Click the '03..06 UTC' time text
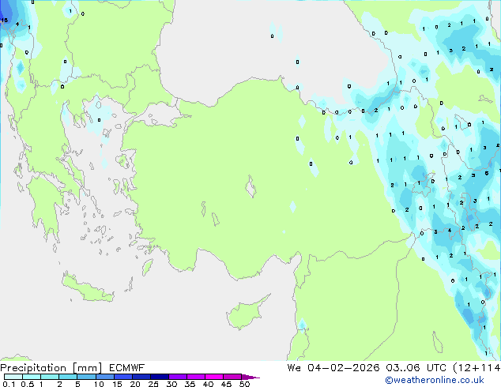 click(416, 368)
